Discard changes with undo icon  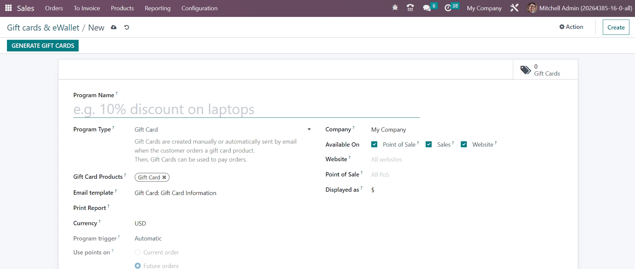tap(126, 28)
